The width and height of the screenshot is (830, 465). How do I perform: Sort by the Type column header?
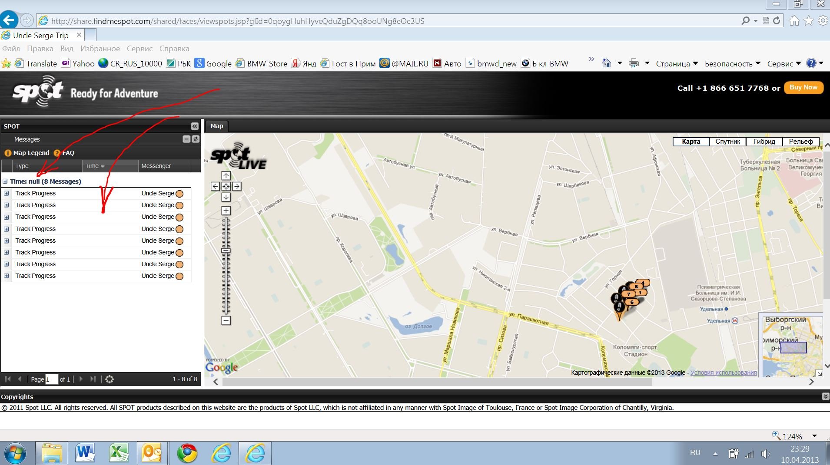(47, 166)
